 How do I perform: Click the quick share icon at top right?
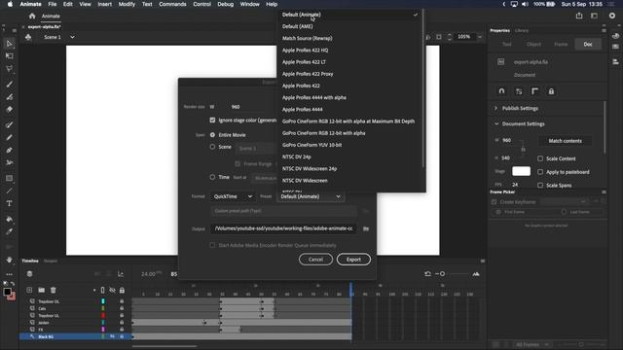(x=579, y=16)
